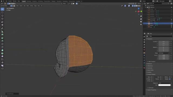Open the Modifiers wrench properties tab
Viewport: 173px width, 97px height.
[144, 55]
